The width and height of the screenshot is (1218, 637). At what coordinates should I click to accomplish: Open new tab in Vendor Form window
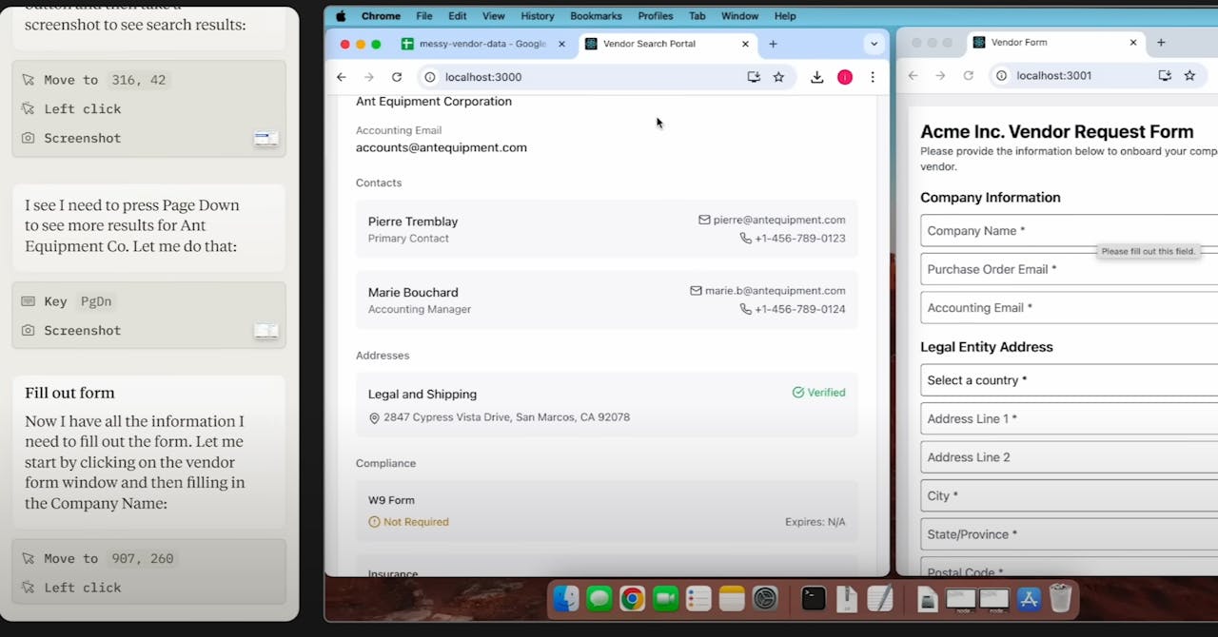[1161, 42]
